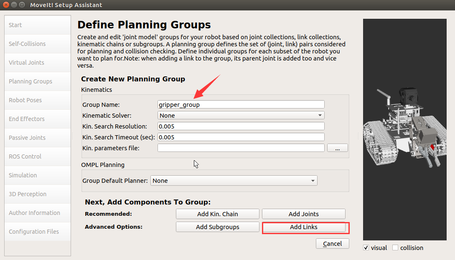455x260 pixels.
Task: Open the Start step in sidebar
Action: 38,25
